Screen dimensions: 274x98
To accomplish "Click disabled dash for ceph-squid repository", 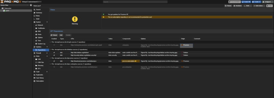I will (x=54, y=45).
